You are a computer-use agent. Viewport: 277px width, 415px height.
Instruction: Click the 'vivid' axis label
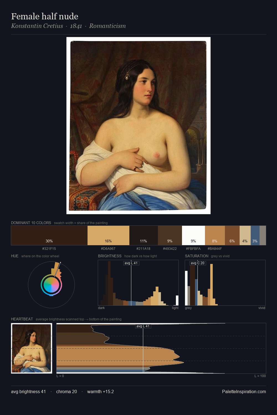tap(262, 308)
